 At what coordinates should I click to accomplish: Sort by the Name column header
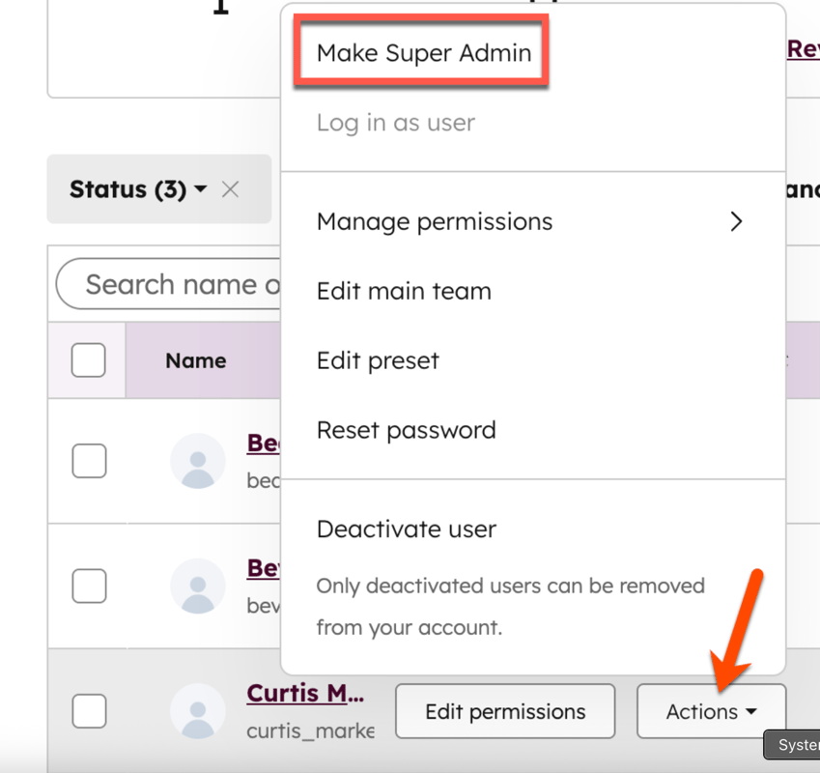pyautogui.click(x=196, y=360)
